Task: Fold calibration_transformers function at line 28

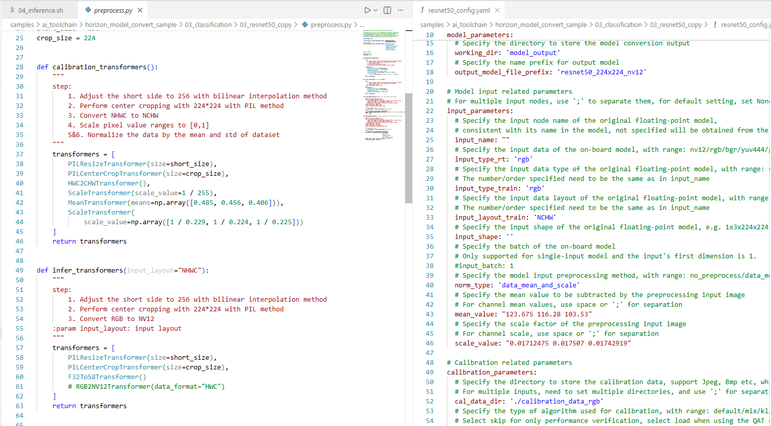Action: (x=31, y=67)
